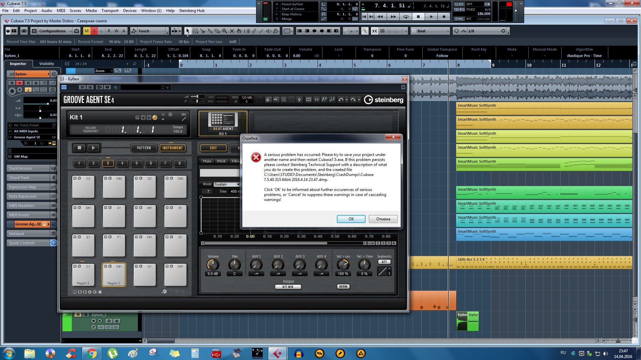Click the transport Record button
The width and height of the screenshot is (641, 360).
[444, 17]
